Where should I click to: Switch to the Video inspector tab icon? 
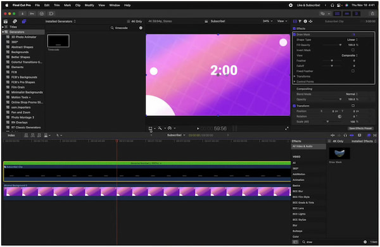(295, 22)
